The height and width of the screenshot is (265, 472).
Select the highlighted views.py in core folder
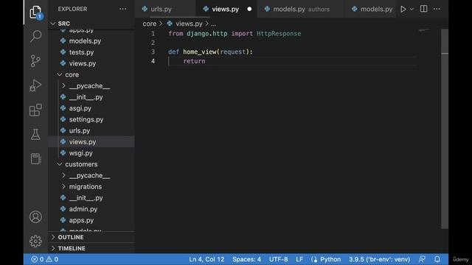pos(91,142)
